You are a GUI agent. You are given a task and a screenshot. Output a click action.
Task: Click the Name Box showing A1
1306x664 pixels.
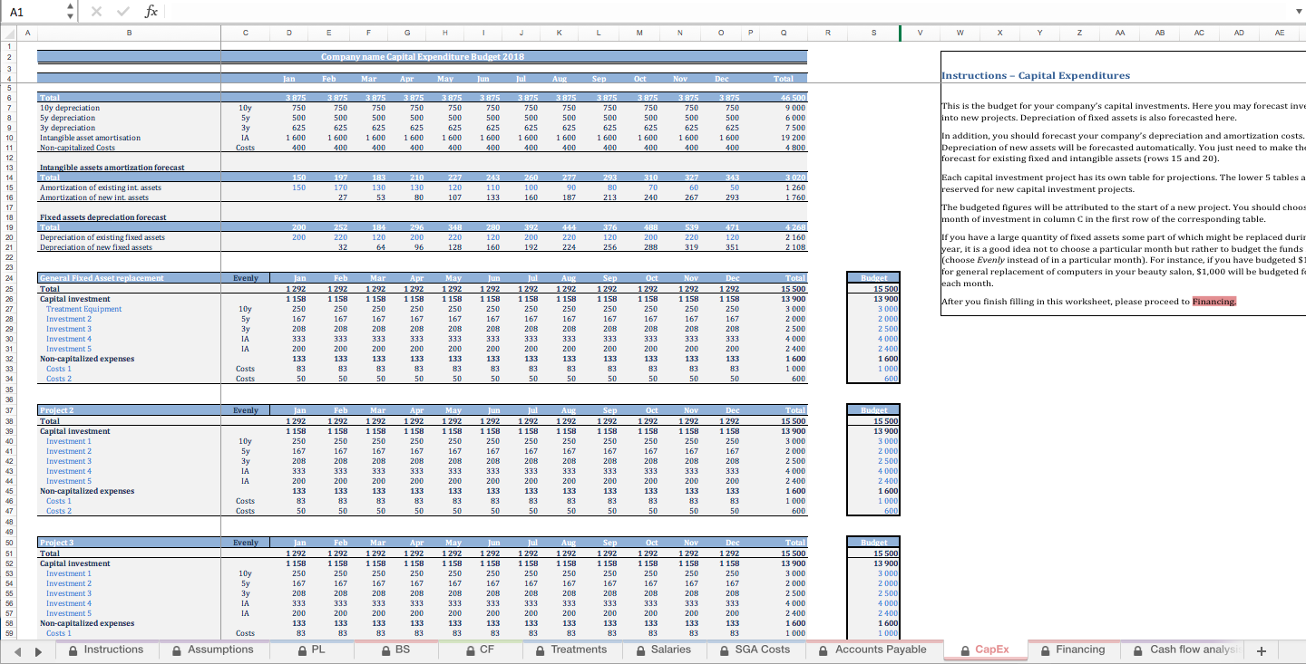point(33,11)
